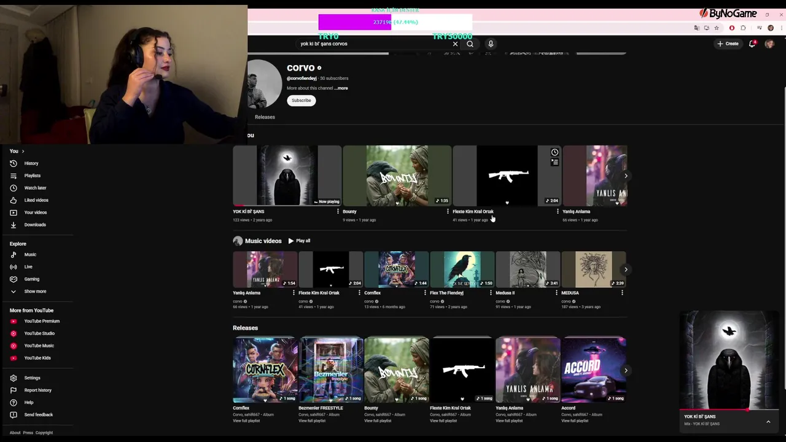Clear the search box text

tap(455, 44)
